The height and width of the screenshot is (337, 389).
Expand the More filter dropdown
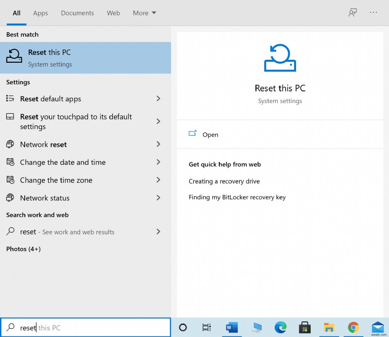pyautogui.click(x=144, y=13)
